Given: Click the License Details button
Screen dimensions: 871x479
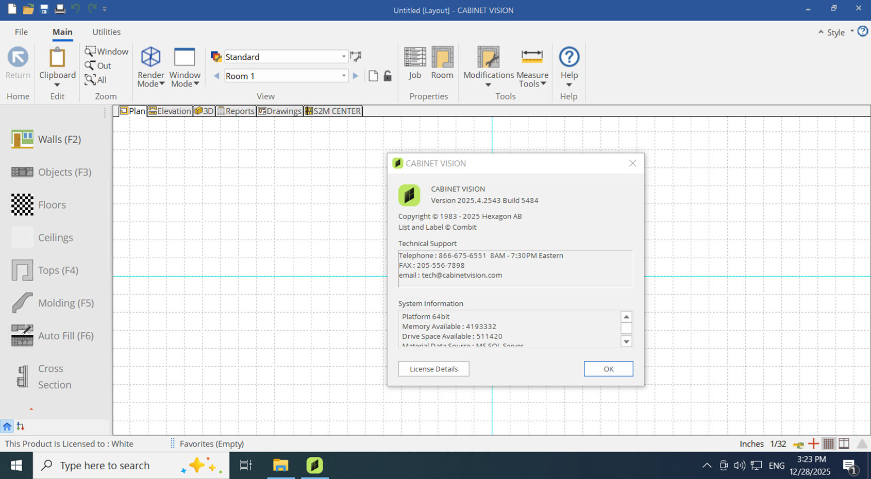Looking at the screenshot, I should click(x=433, y=369).
